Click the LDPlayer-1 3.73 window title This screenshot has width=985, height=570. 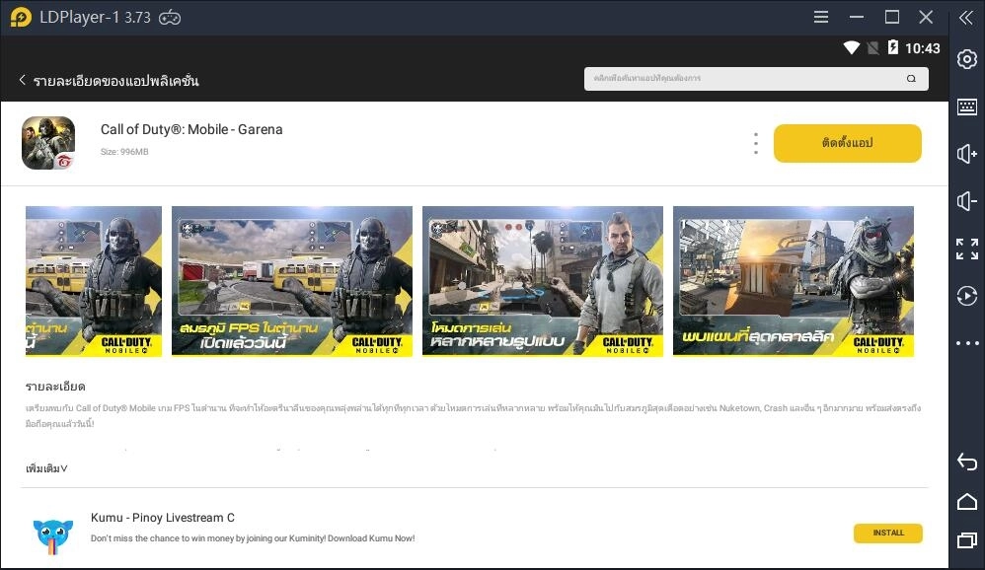(95, 18)
